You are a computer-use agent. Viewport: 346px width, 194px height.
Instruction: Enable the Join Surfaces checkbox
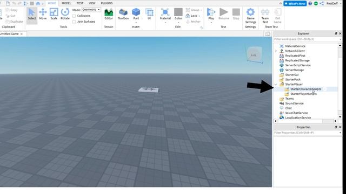(74, 22)
